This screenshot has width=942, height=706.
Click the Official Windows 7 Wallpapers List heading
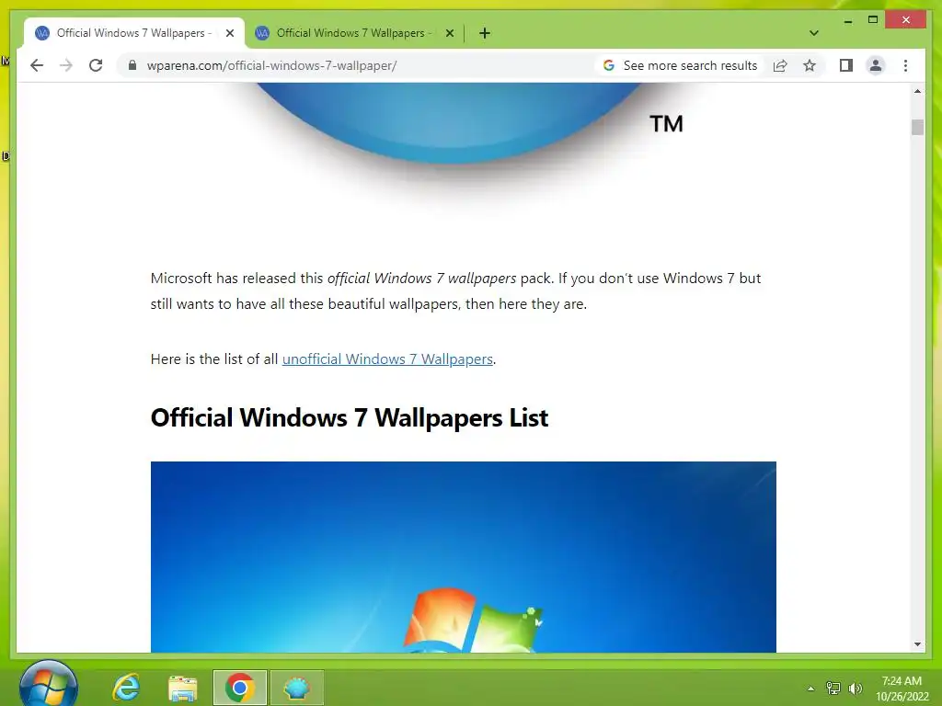point(349,418)
